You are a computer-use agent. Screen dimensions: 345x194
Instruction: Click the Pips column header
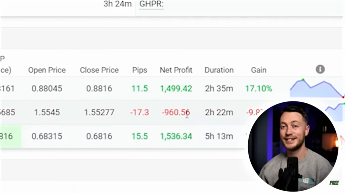click(x=139, y=70)
